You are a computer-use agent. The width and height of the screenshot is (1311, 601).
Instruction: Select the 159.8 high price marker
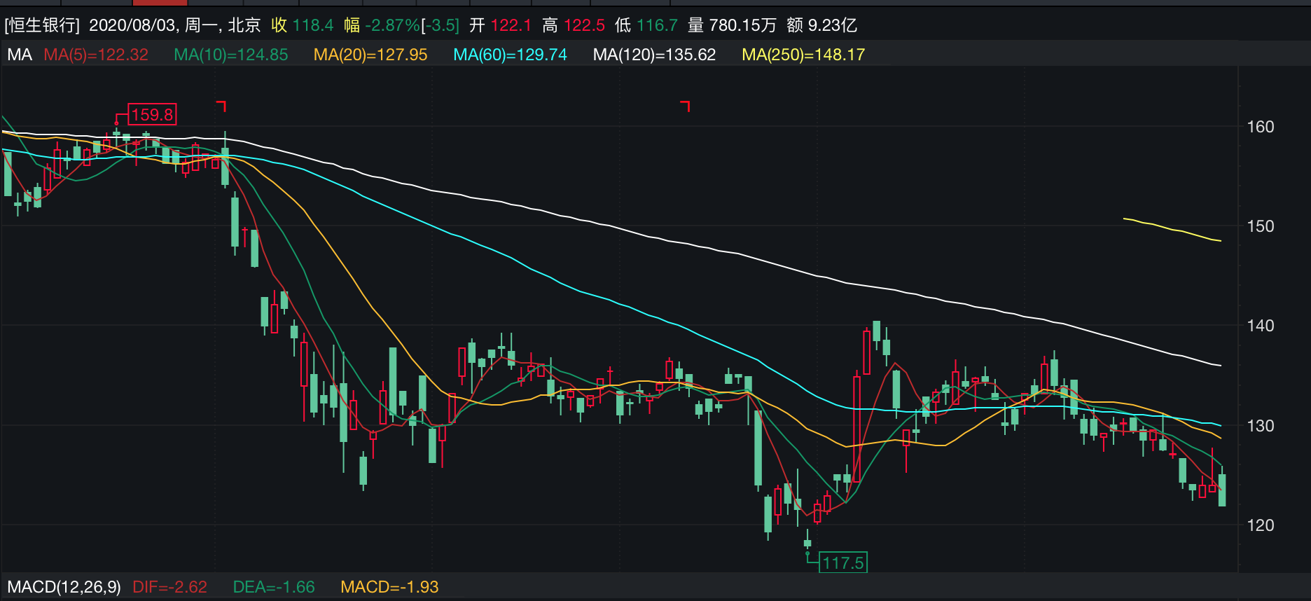click(152, 115)
